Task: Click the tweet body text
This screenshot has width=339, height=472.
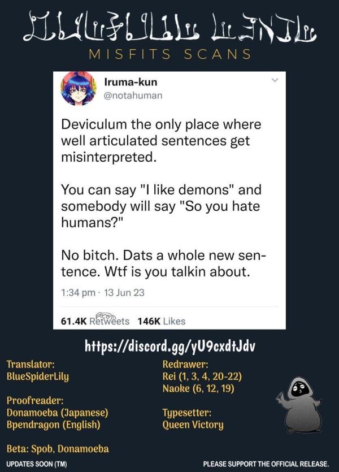Action: (162, 198)
